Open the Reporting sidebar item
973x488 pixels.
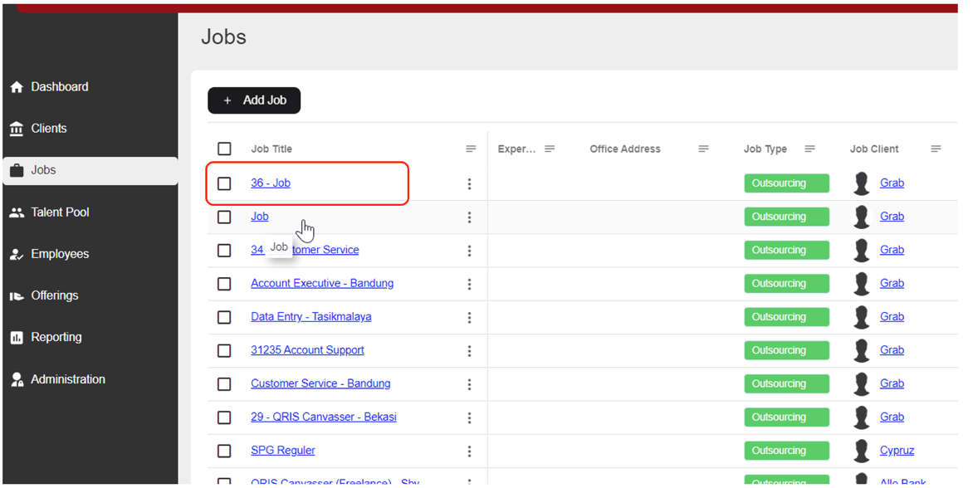[56, 338]
